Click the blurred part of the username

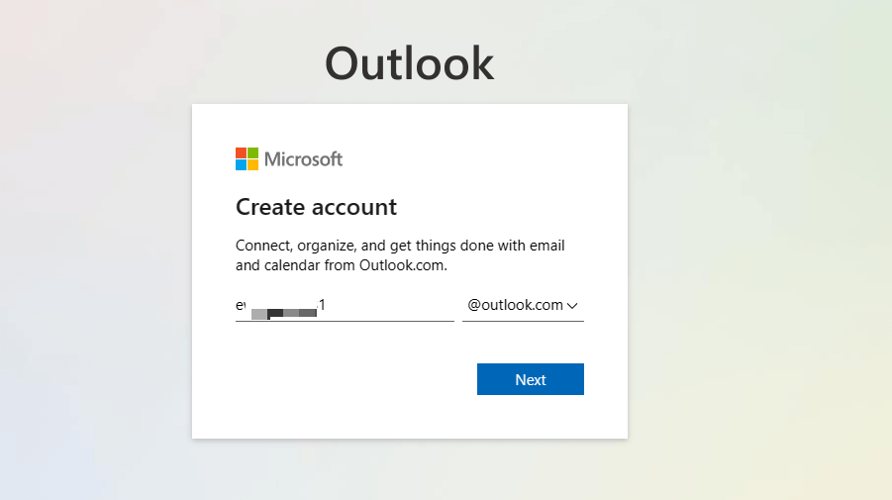tap(284, 311)
